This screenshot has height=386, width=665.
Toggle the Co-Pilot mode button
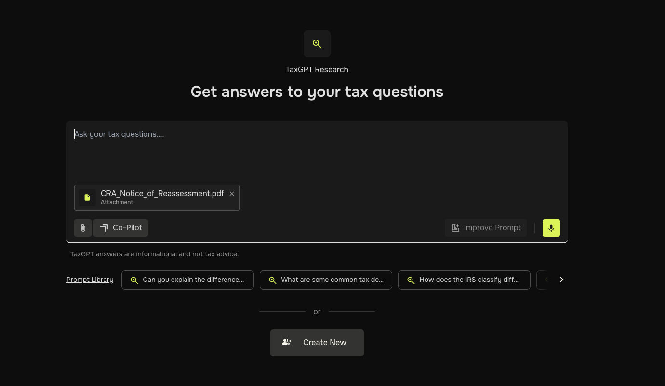click(x=120, y=228)
